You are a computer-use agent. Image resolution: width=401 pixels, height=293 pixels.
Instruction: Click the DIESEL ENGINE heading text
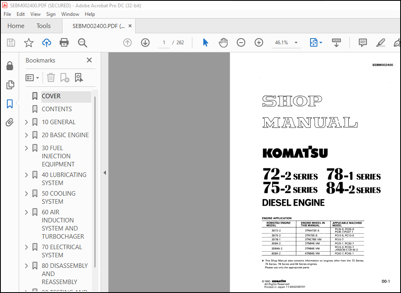[x=293, y=203]
